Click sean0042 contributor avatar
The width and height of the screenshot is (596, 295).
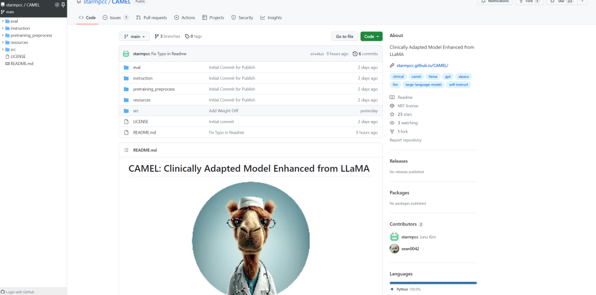coord(394,249)
